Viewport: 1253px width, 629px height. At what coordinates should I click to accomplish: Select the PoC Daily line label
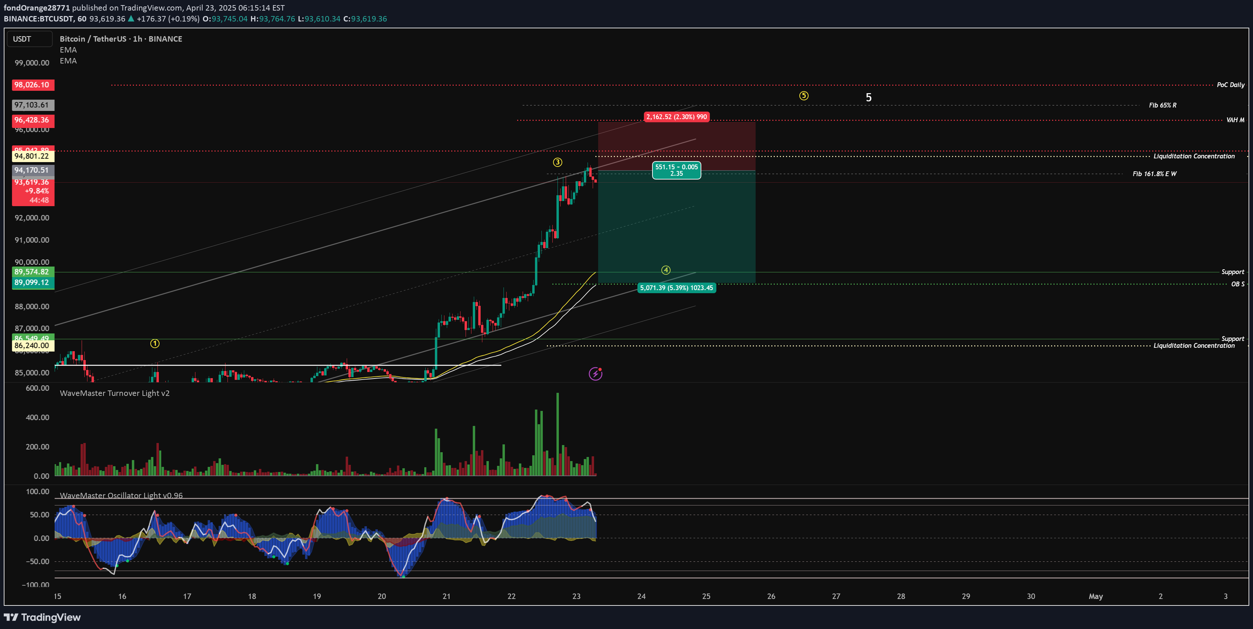(x=1230, y=85)
